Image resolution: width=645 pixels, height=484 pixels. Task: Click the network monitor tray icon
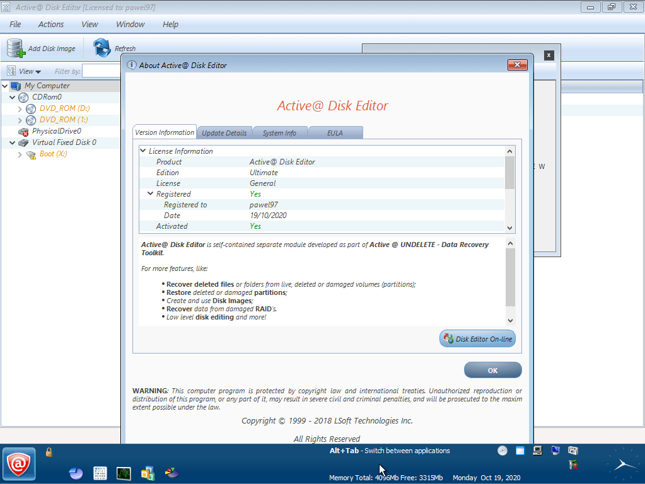pos(555,451)
